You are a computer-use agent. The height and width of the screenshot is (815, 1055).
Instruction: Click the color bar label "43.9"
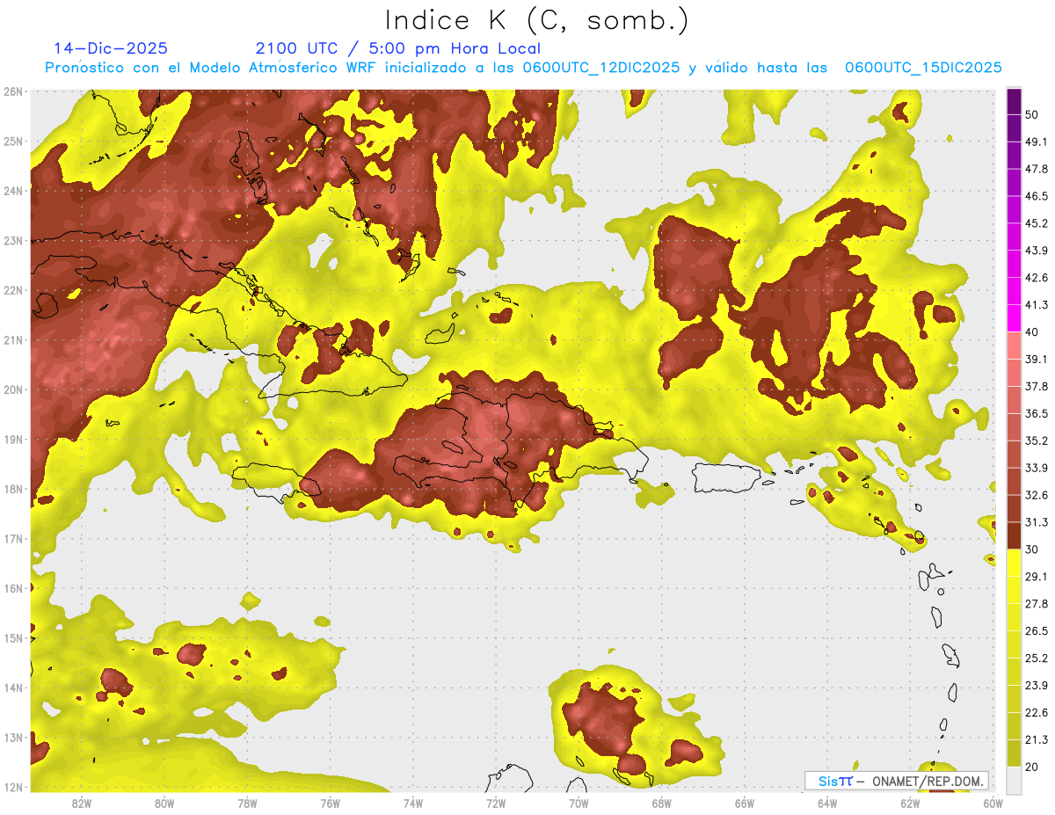click(x=1036, y=251)
